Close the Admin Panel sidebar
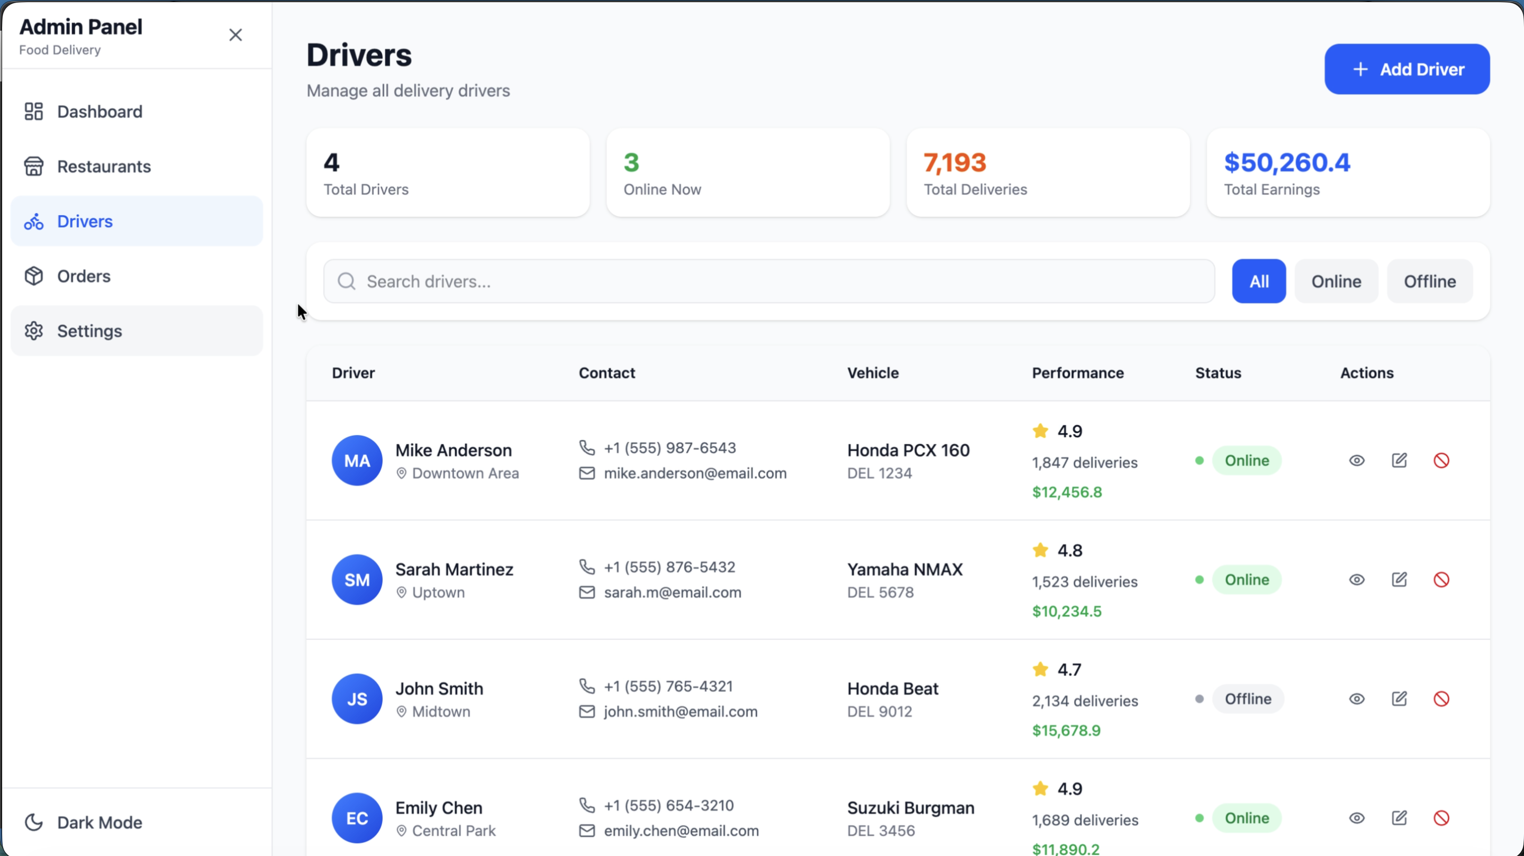The image size is (1524, 856). click(235, 35)
